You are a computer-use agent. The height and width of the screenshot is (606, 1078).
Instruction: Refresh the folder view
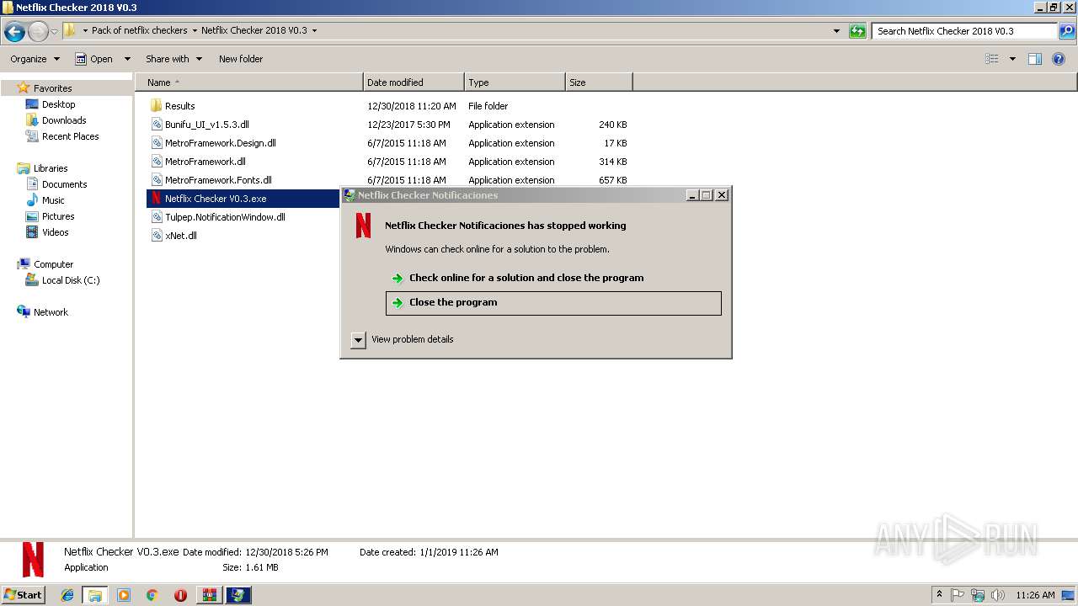click(857, 31)
